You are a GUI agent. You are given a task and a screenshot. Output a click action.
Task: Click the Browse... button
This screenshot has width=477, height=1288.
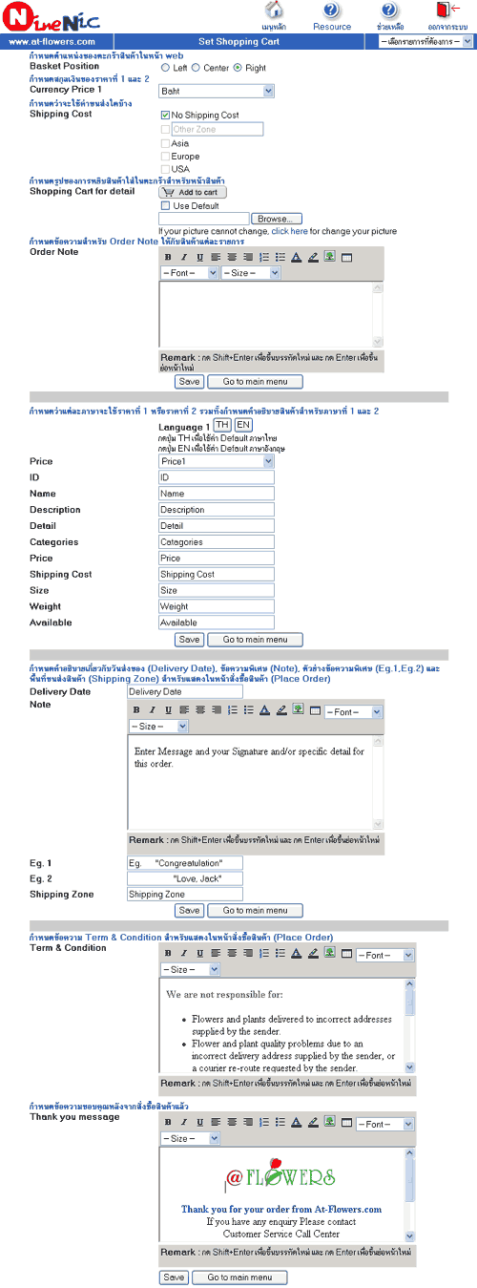pyautogui.click(x=278, y=219)
